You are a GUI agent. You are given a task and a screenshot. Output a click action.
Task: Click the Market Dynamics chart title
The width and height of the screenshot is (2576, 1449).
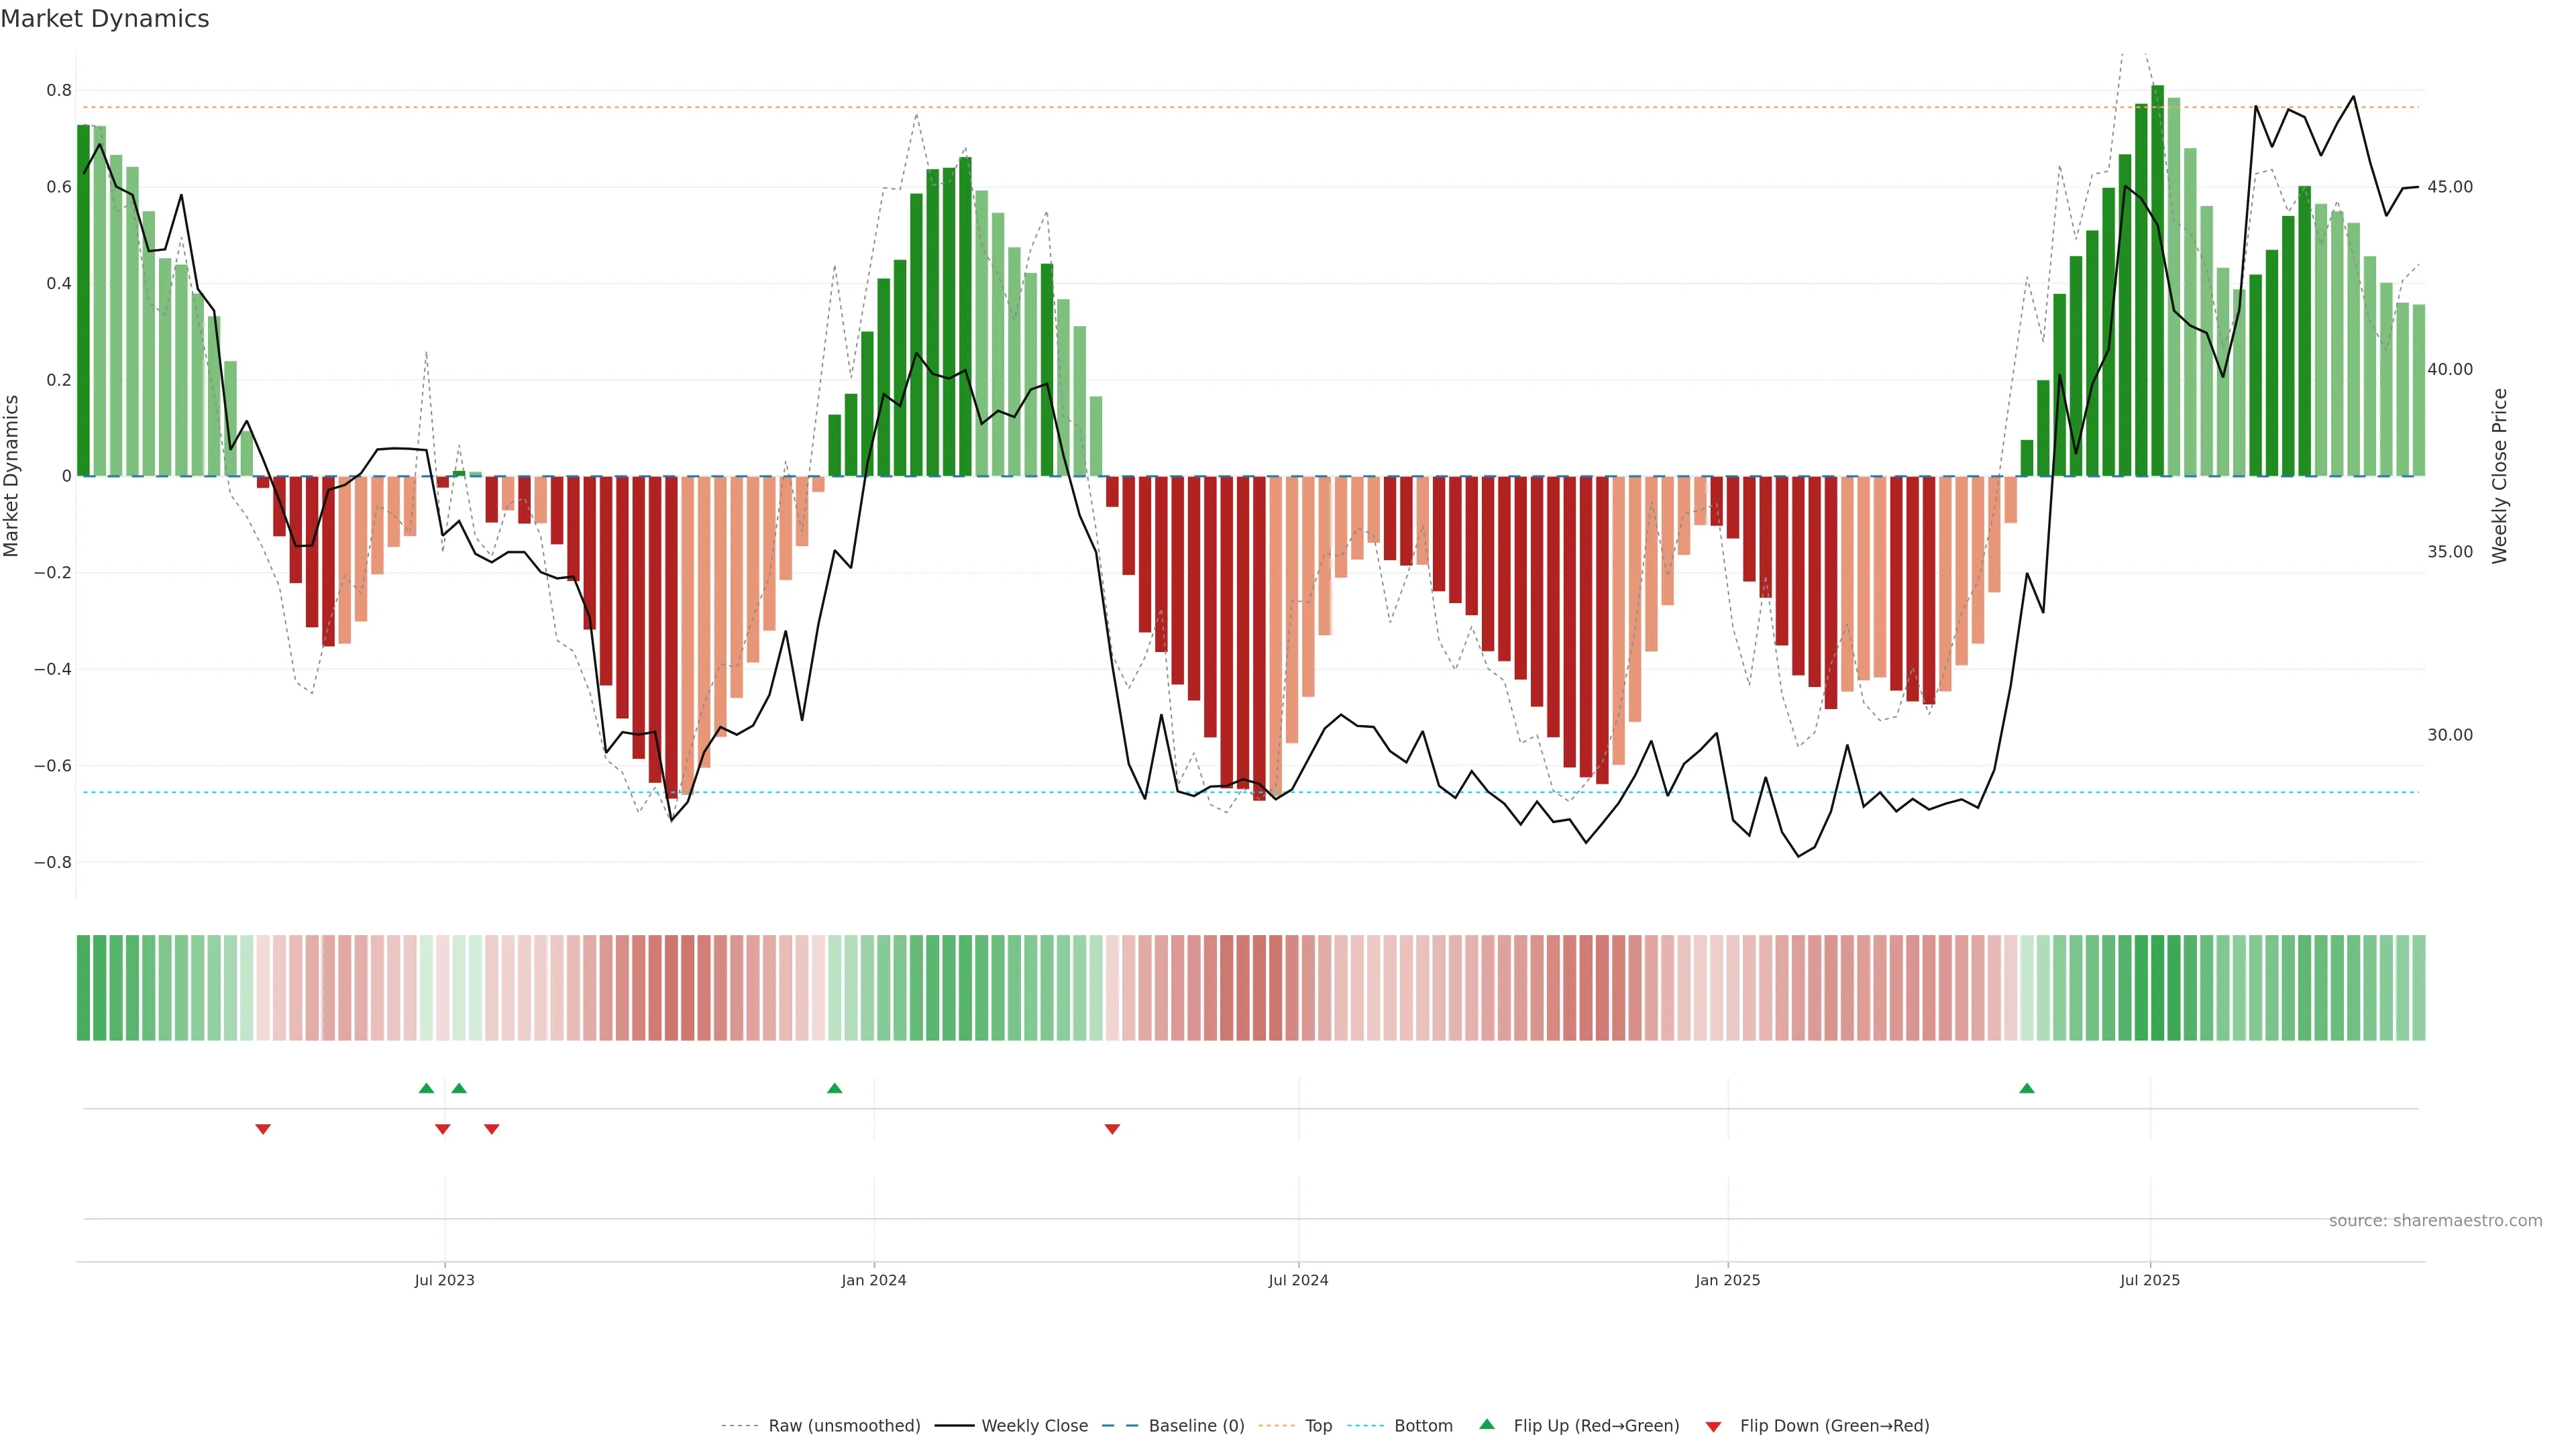(x=105, y=19)
